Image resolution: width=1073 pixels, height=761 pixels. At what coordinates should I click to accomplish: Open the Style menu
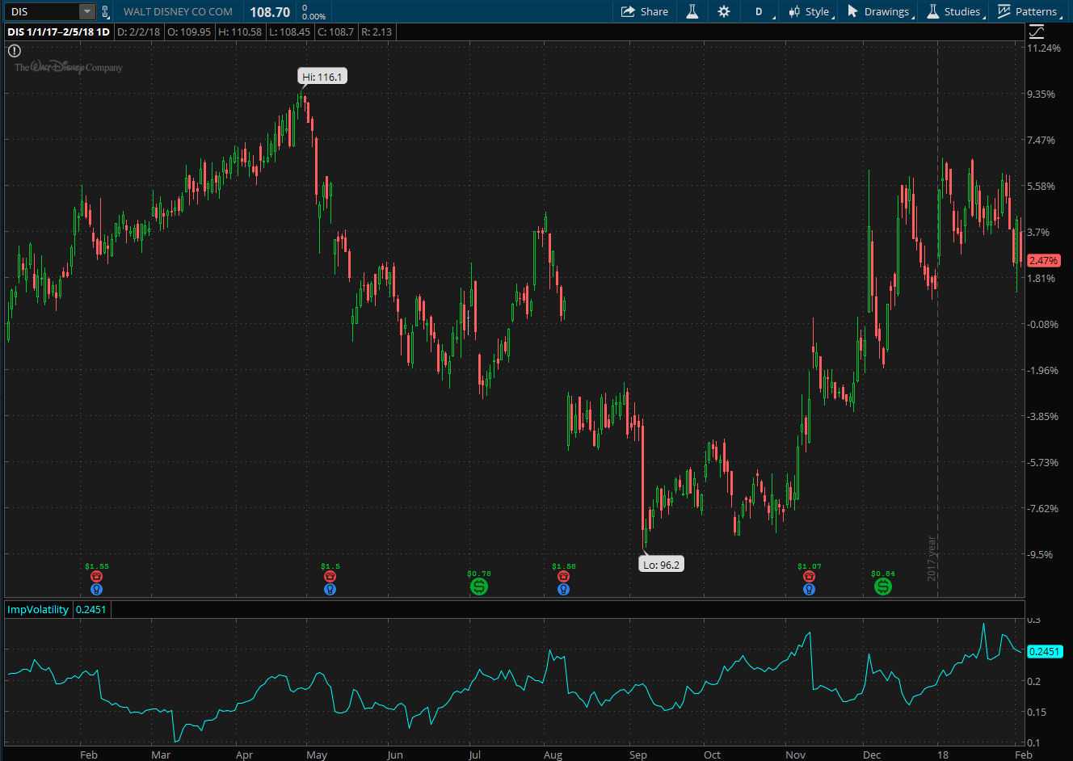coord(810,11)
